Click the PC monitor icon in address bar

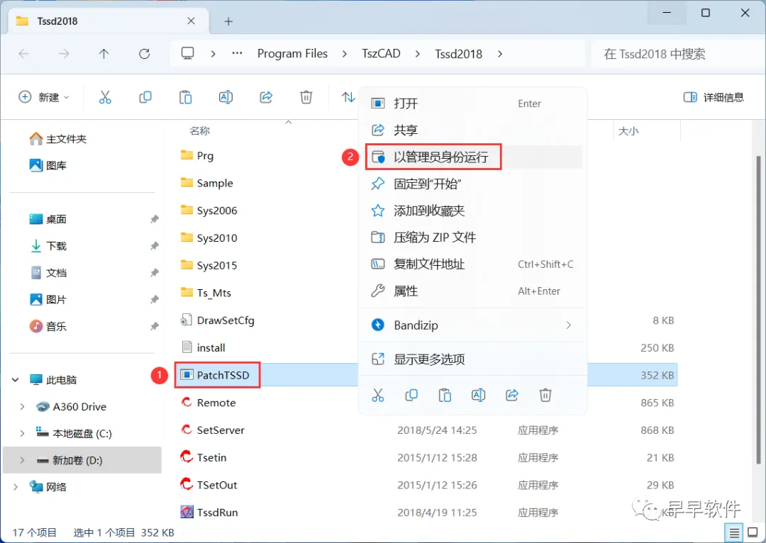tap(187, 53)
